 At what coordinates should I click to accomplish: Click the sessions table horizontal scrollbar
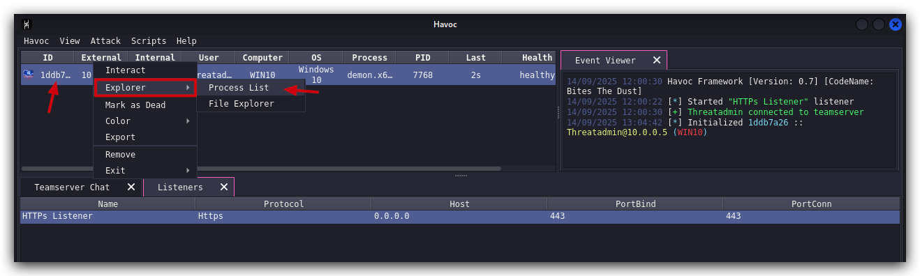261,169
